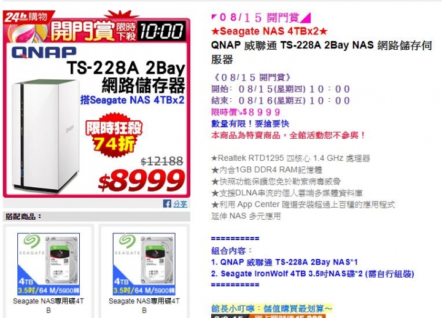Select the second Seagate 4TB drive thumbnail
Viewport: 442px width, 318px height.
(144, 264)
